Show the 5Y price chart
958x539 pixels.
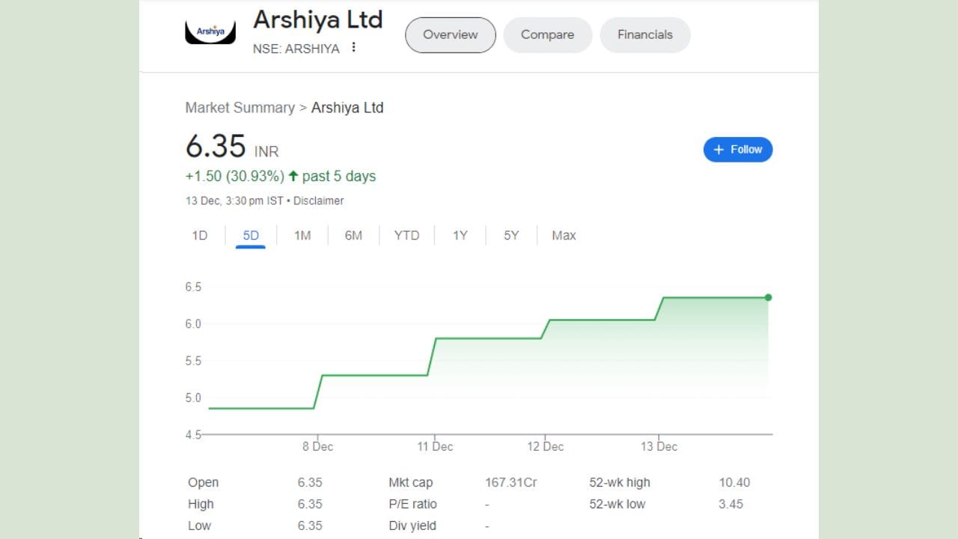(x=511, y=236)
